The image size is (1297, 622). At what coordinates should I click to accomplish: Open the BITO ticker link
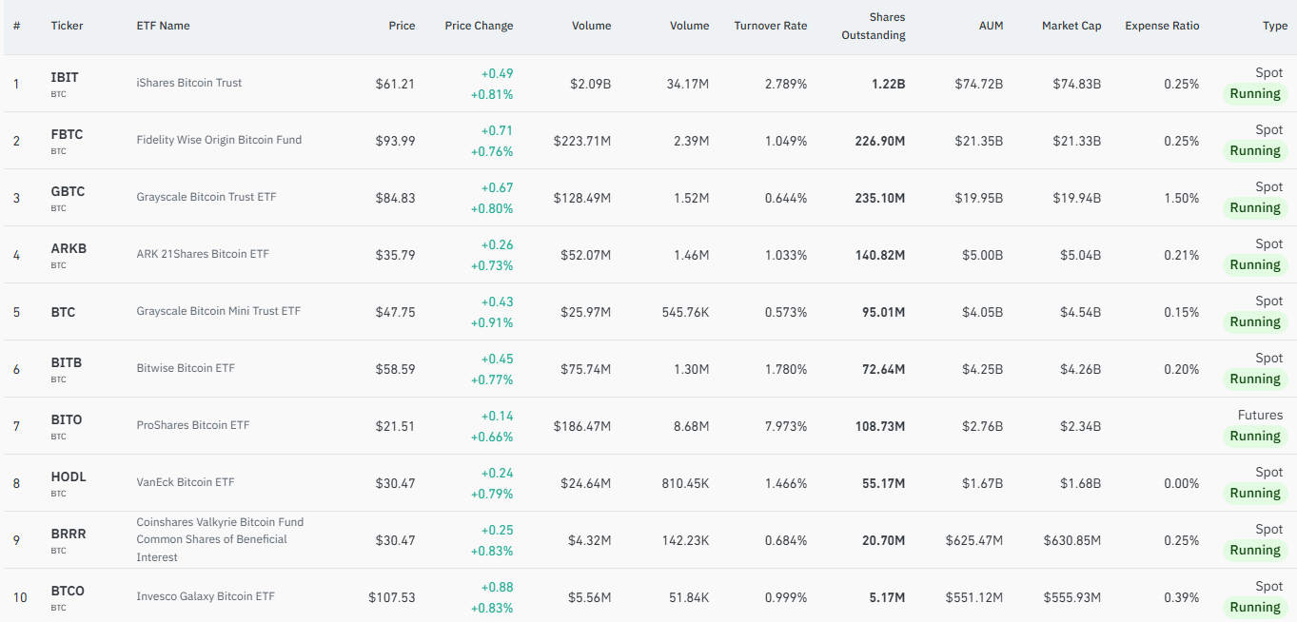[x=67, y=419]
